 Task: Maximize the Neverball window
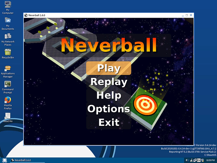click(187, 15)
